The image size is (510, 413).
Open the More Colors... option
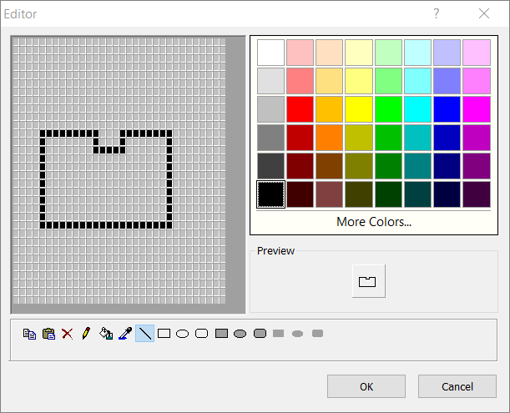pos(373,222)
